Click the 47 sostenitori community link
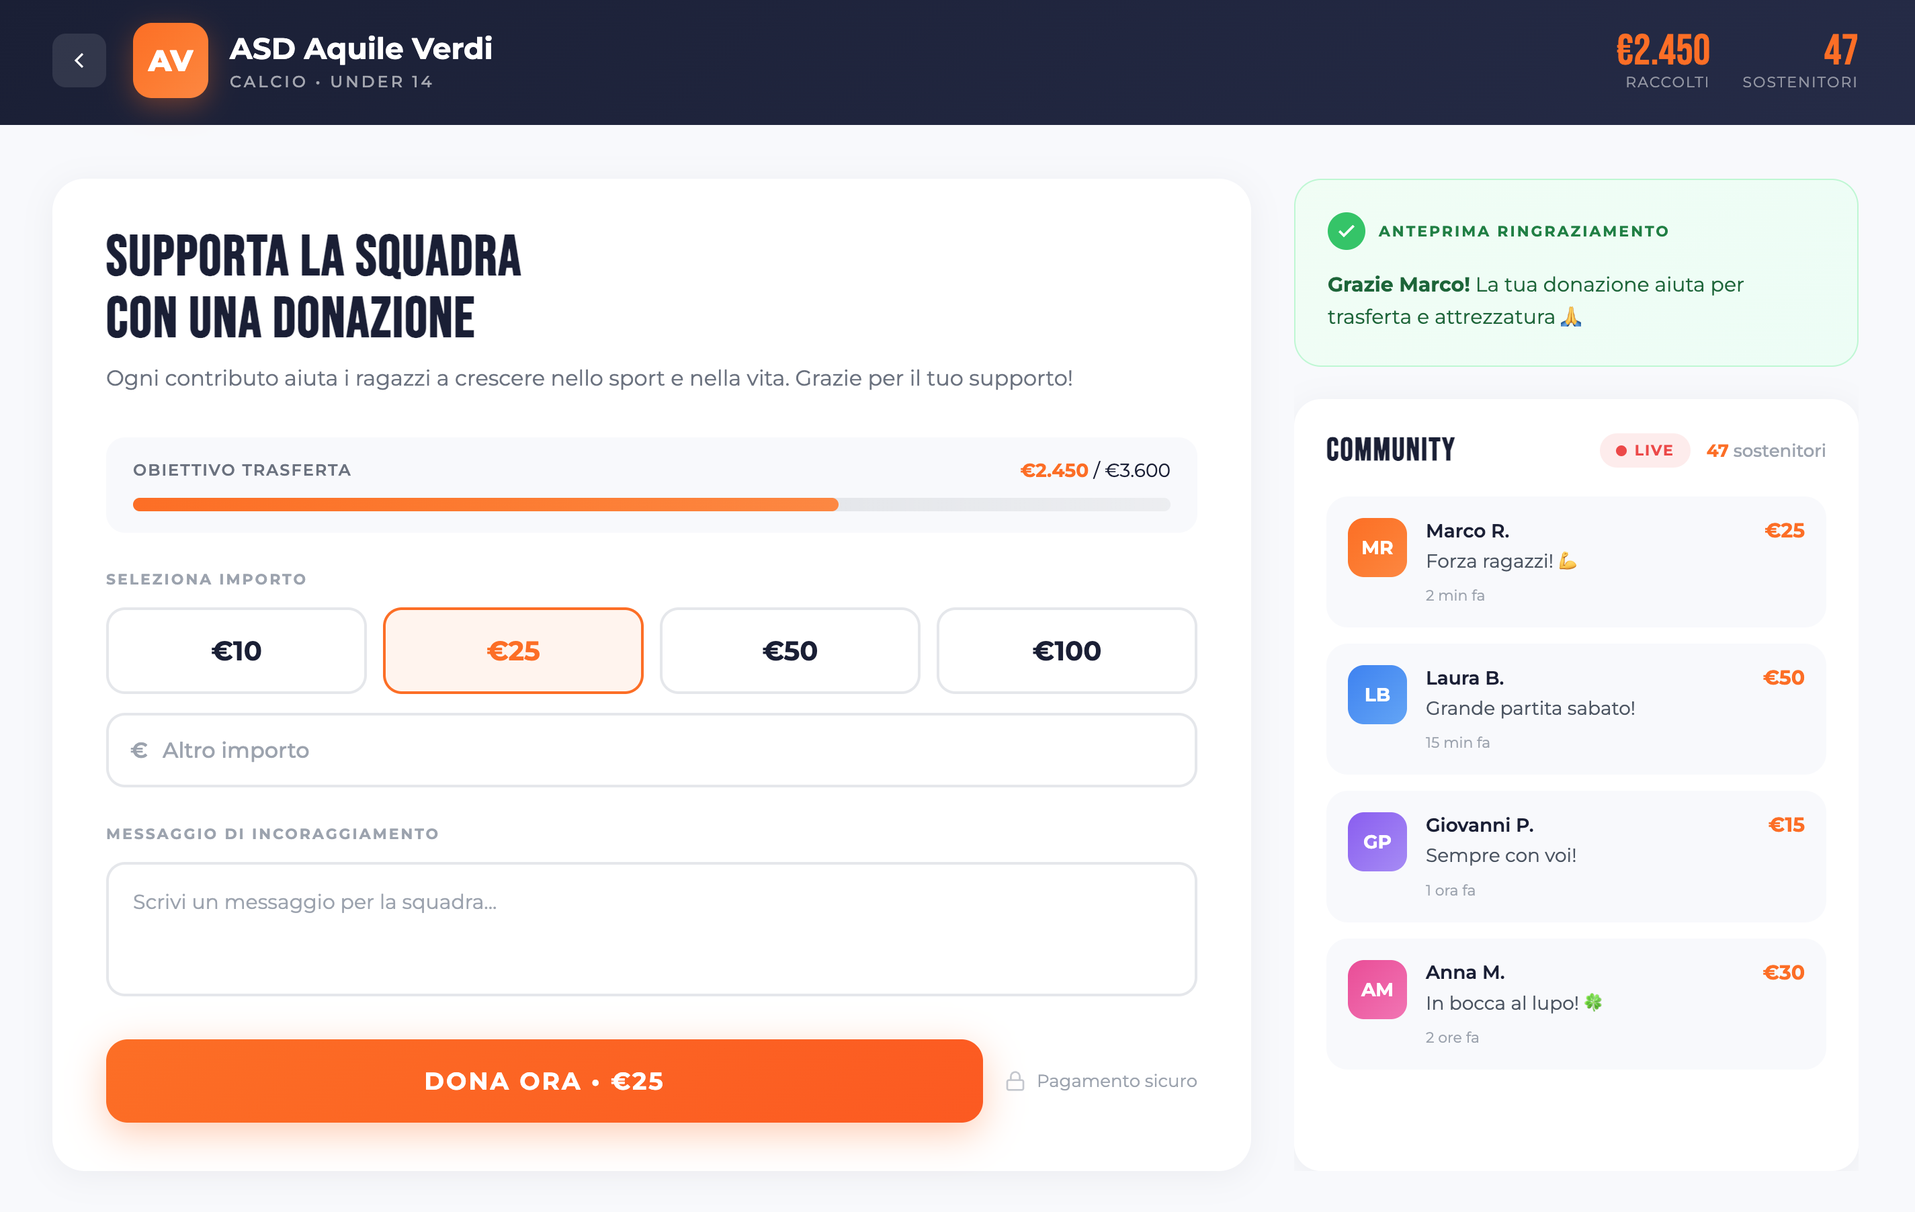 pyautogui.click(x=1765, y=451)
